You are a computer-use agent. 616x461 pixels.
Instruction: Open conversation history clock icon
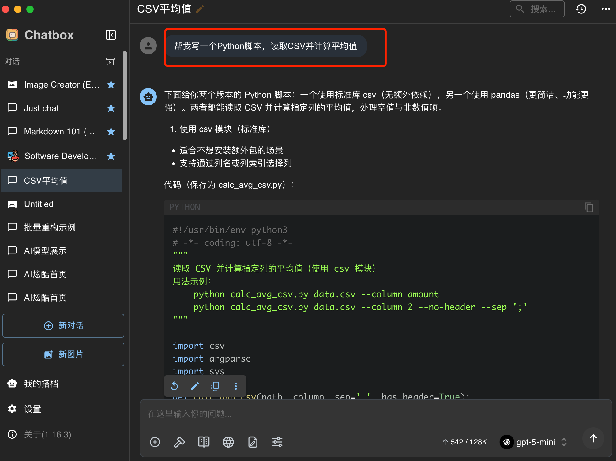(x=580, y=9)
